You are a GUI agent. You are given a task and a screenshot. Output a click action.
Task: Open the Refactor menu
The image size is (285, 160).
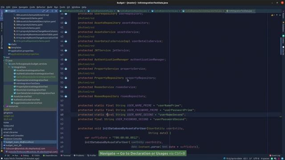pyautogui.click(x=41, y=7)
